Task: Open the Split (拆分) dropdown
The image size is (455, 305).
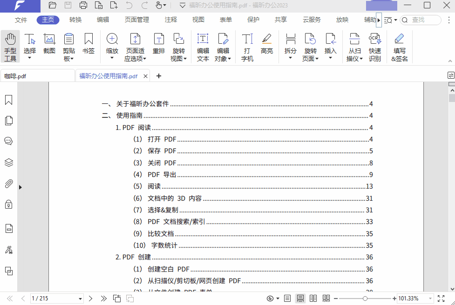Action: (291, 47)
